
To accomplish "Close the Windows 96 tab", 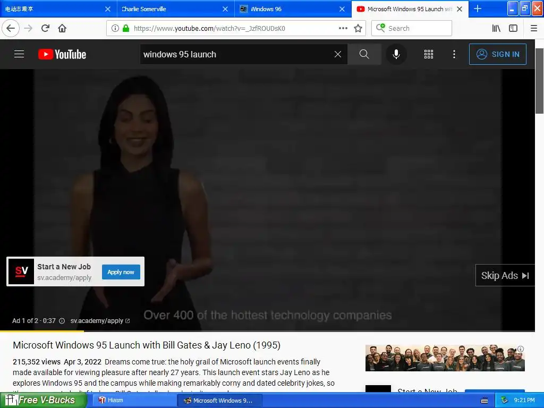I will click(x=342, y=9).
